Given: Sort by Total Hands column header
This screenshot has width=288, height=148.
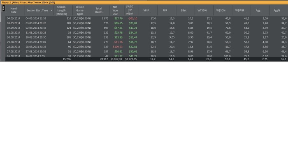Looking at the screenshot, I should click(x=99, y=10).
